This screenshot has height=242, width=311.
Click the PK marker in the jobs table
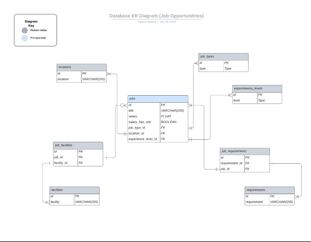pyautogui.click(x=163, y=105)
